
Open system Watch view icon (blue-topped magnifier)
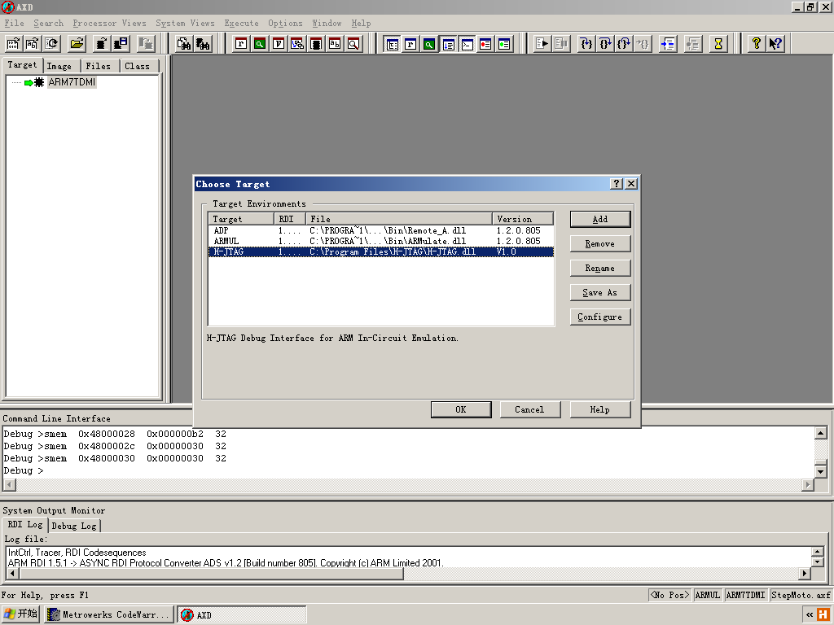(x=429, y=44)
